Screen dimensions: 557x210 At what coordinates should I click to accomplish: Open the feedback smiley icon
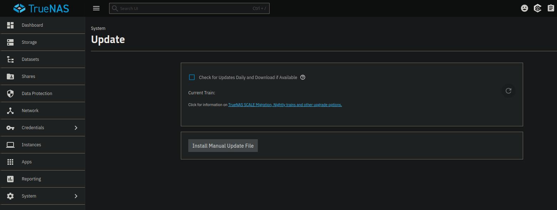point(524,8)
